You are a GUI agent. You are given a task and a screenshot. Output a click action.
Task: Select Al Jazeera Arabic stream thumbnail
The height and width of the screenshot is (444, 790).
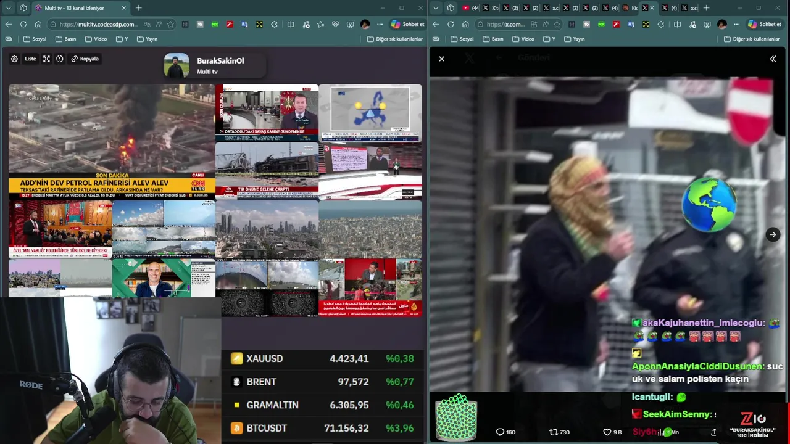tap(370, 288)
